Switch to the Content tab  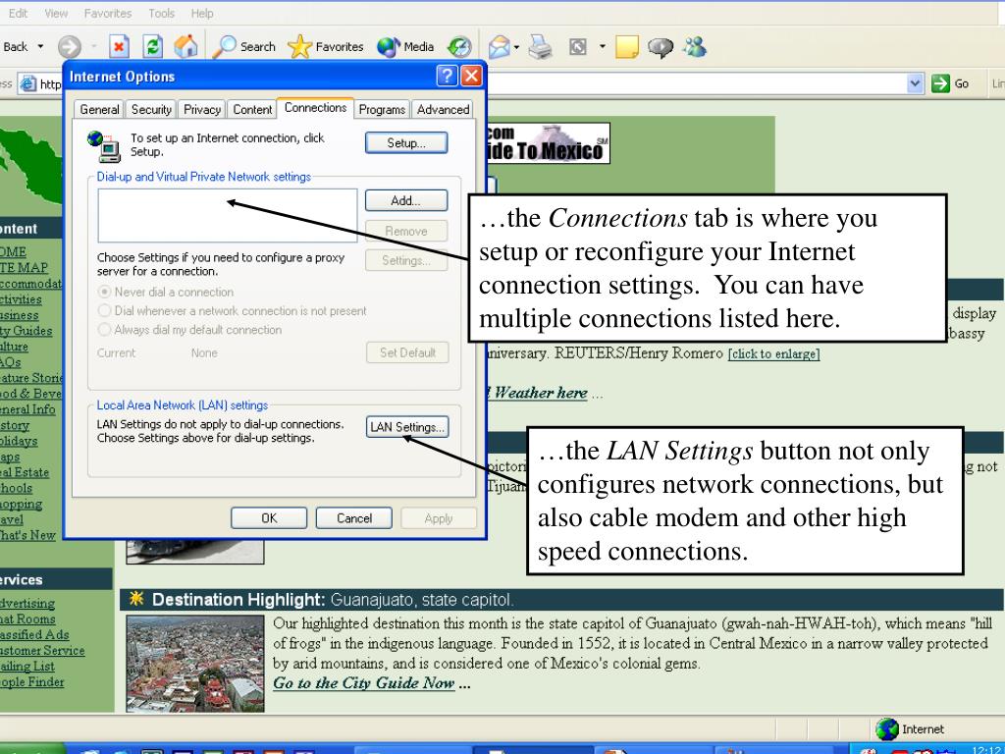[x=252, y=110]
